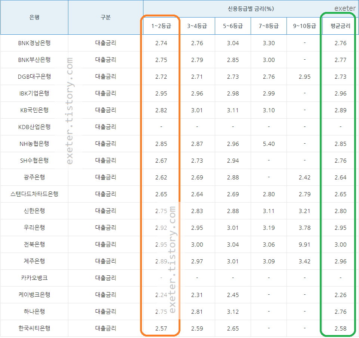The width and height of the screenshot is (359, 338).
Task: Select the DGB대구은행 row name
Action: click(34, 76)
